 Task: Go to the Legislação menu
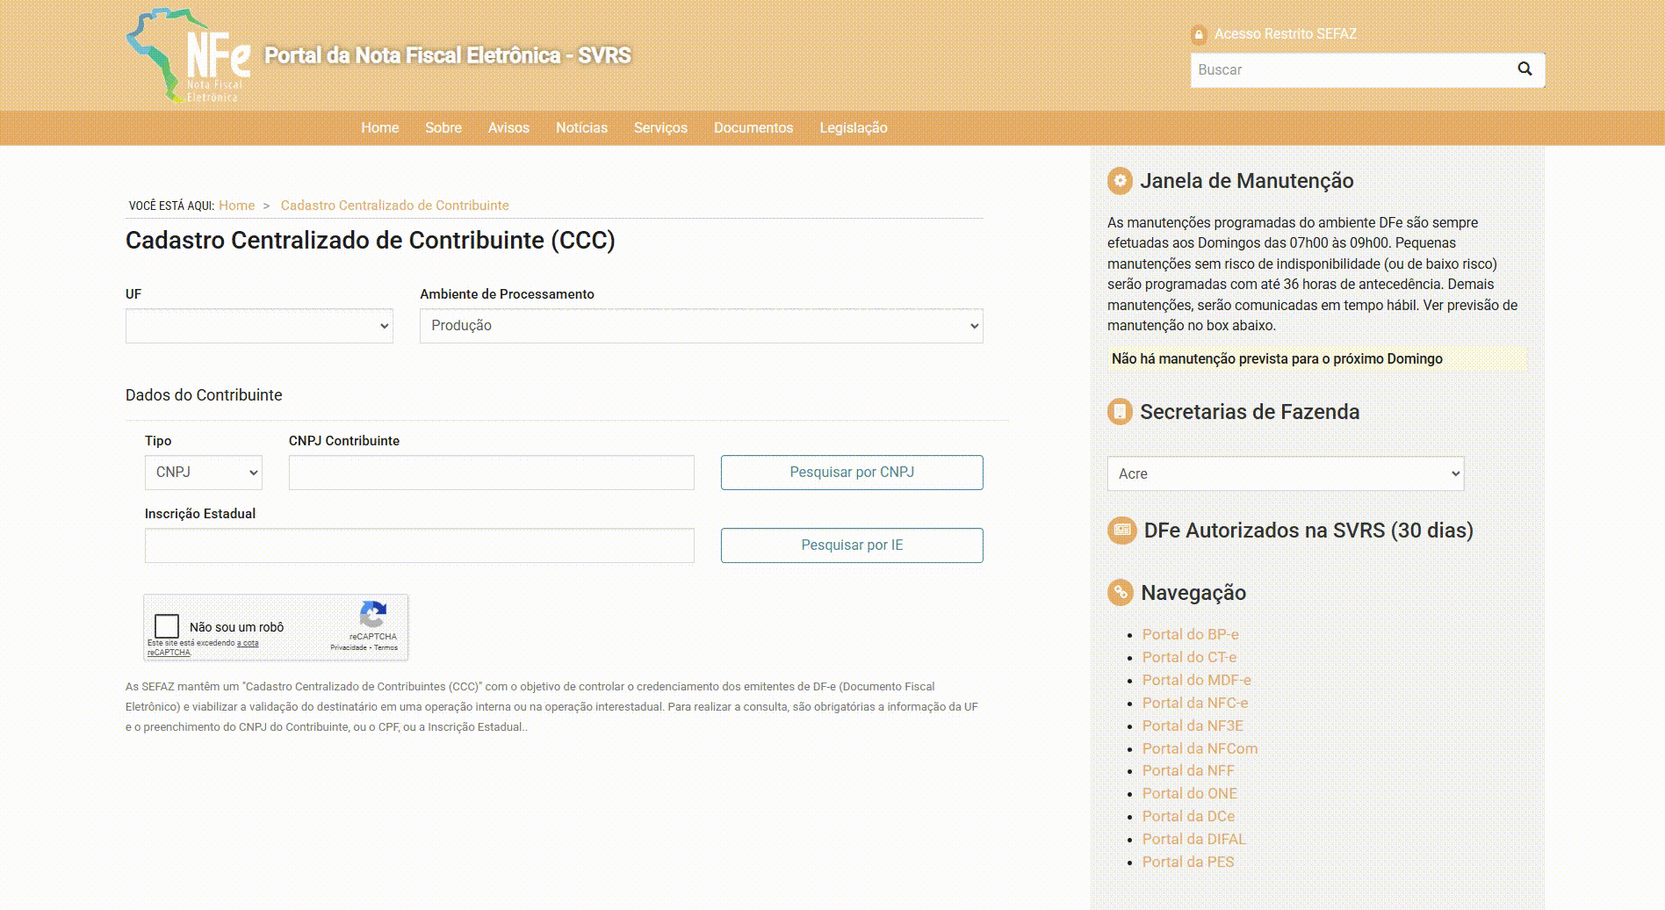tap(853, 128)
